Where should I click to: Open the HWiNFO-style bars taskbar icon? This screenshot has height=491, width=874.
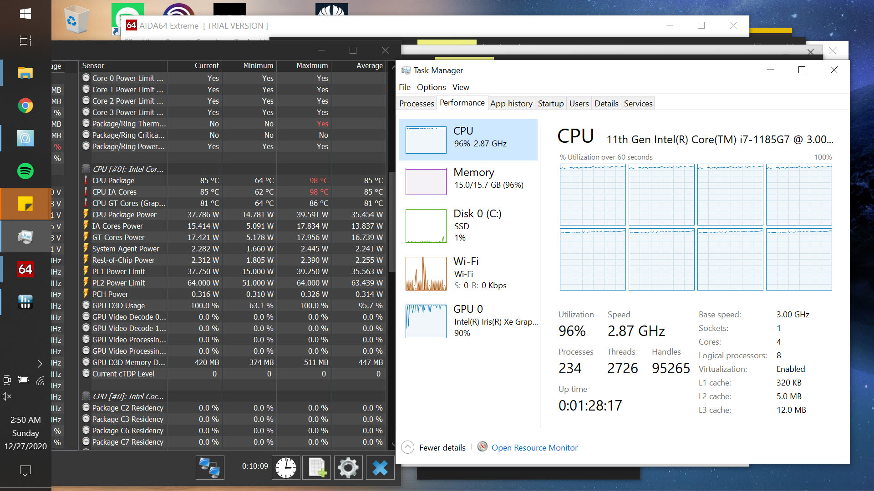[x=25, y=302]
